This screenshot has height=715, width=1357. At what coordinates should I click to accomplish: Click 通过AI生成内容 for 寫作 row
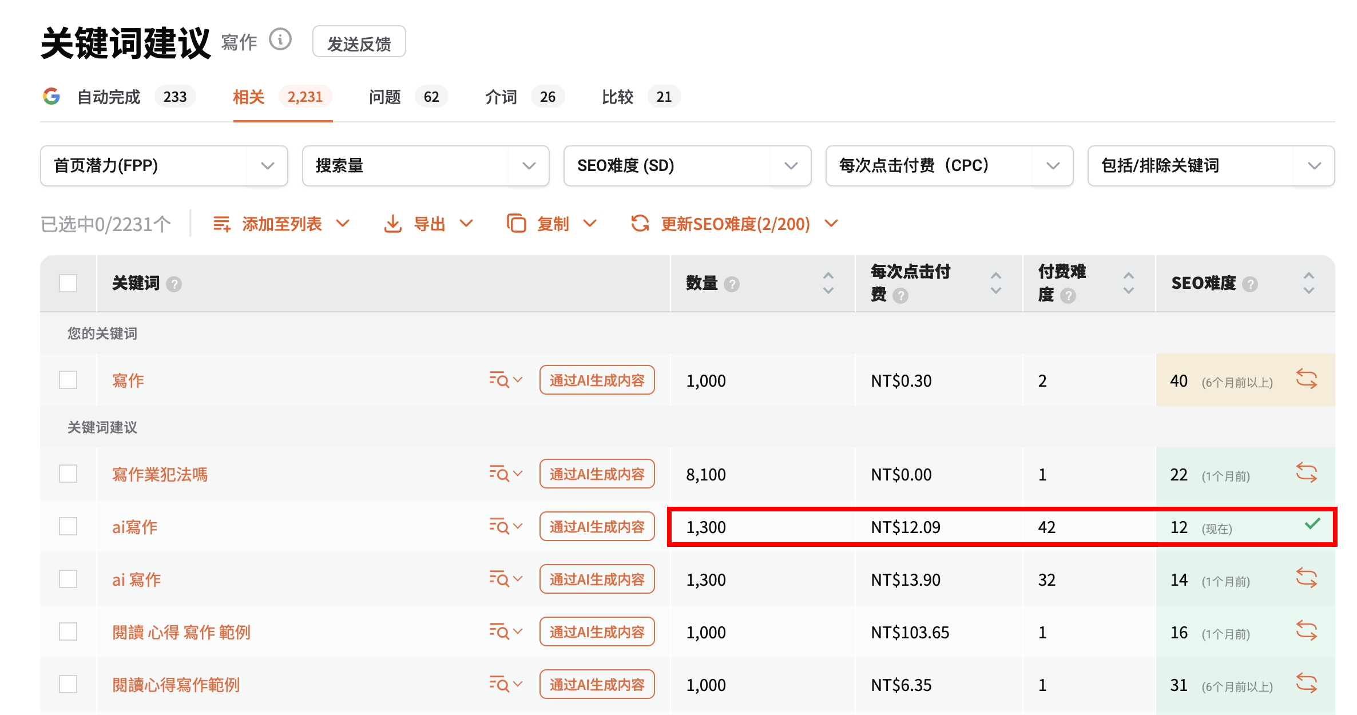click(597, 380)
